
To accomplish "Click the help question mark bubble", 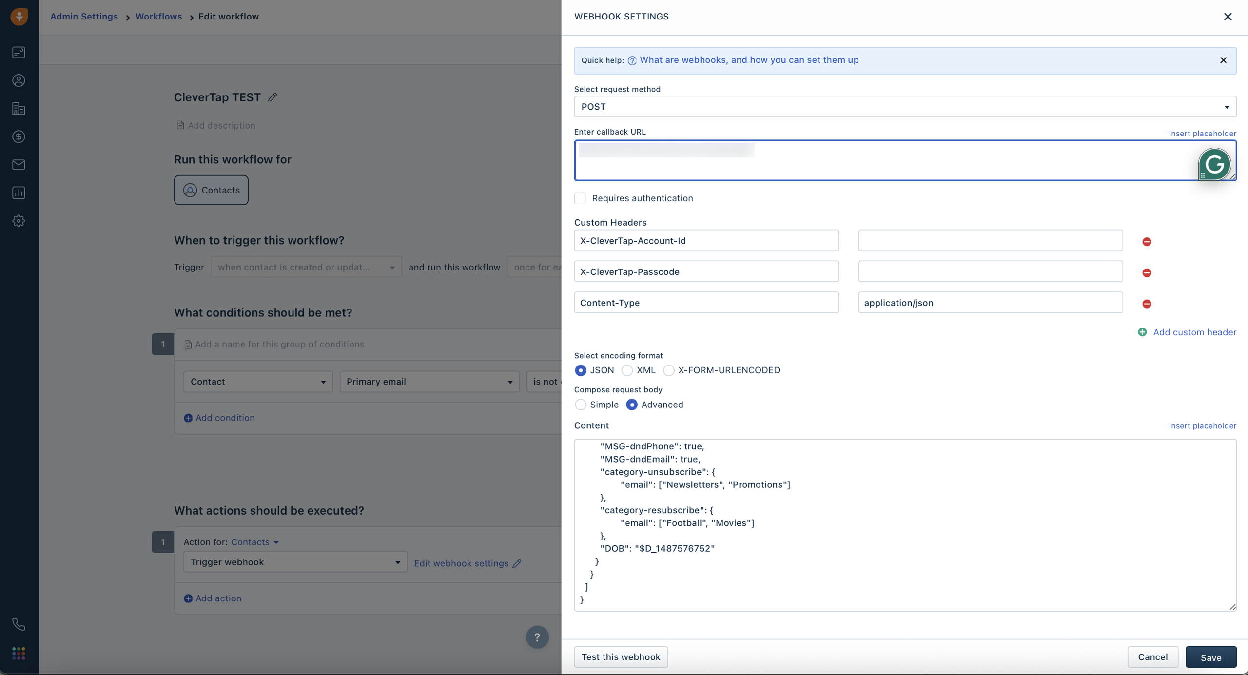I will 537,637.
